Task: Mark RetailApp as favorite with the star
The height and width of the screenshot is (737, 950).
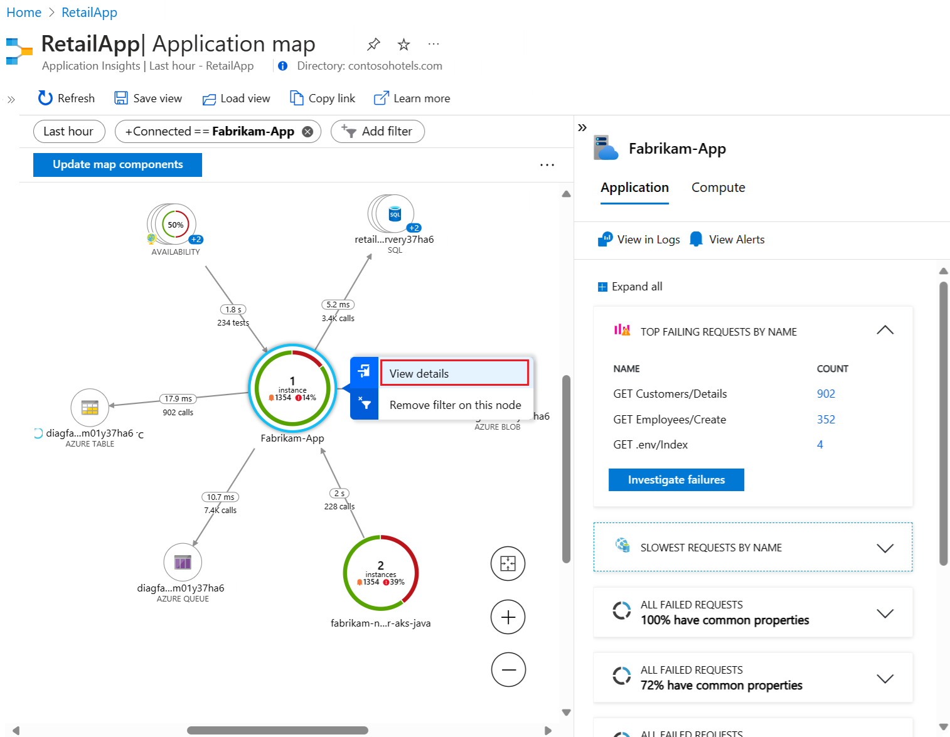Action: (x=403, y=45)
